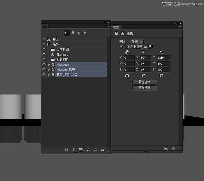Click the 移到地面 button
This screenshot has width=204, height=181.
145,88
